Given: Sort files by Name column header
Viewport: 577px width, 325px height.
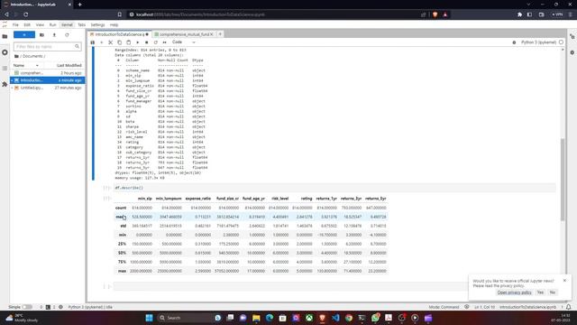Looking at the screenshot, I should pyautogui.click(x=26, y=65).
